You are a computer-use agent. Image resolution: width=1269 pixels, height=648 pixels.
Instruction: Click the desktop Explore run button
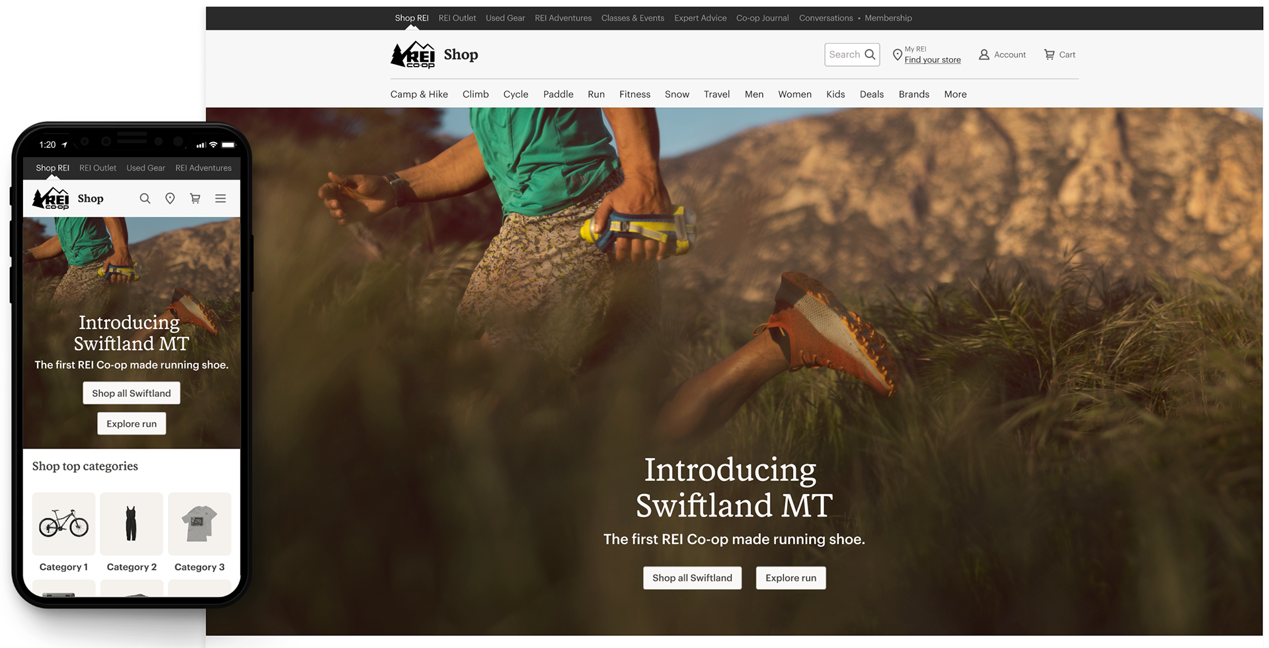[790, 578]
